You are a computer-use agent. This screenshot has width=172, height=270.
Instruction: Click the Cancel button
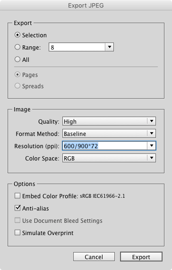(94, 257)
